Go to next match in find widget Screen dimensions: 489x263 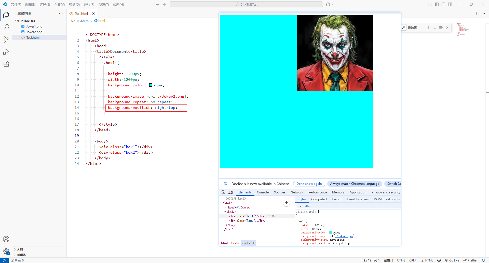[x=435, y=28]
